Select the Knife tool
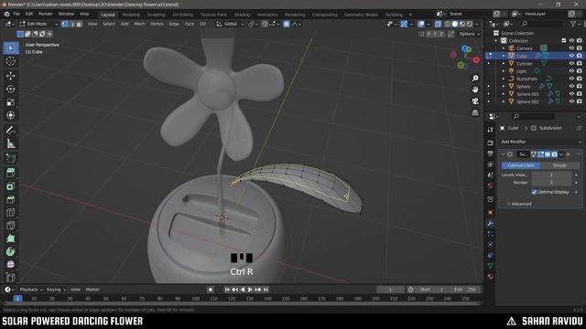The height and width of the screenshot is (329, 586). point(10,226)
